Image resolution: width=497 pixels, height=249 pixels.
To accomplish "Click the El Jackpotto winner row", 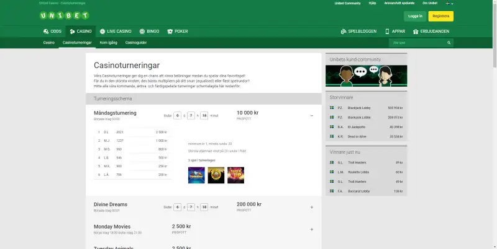I will pos(366,127).
